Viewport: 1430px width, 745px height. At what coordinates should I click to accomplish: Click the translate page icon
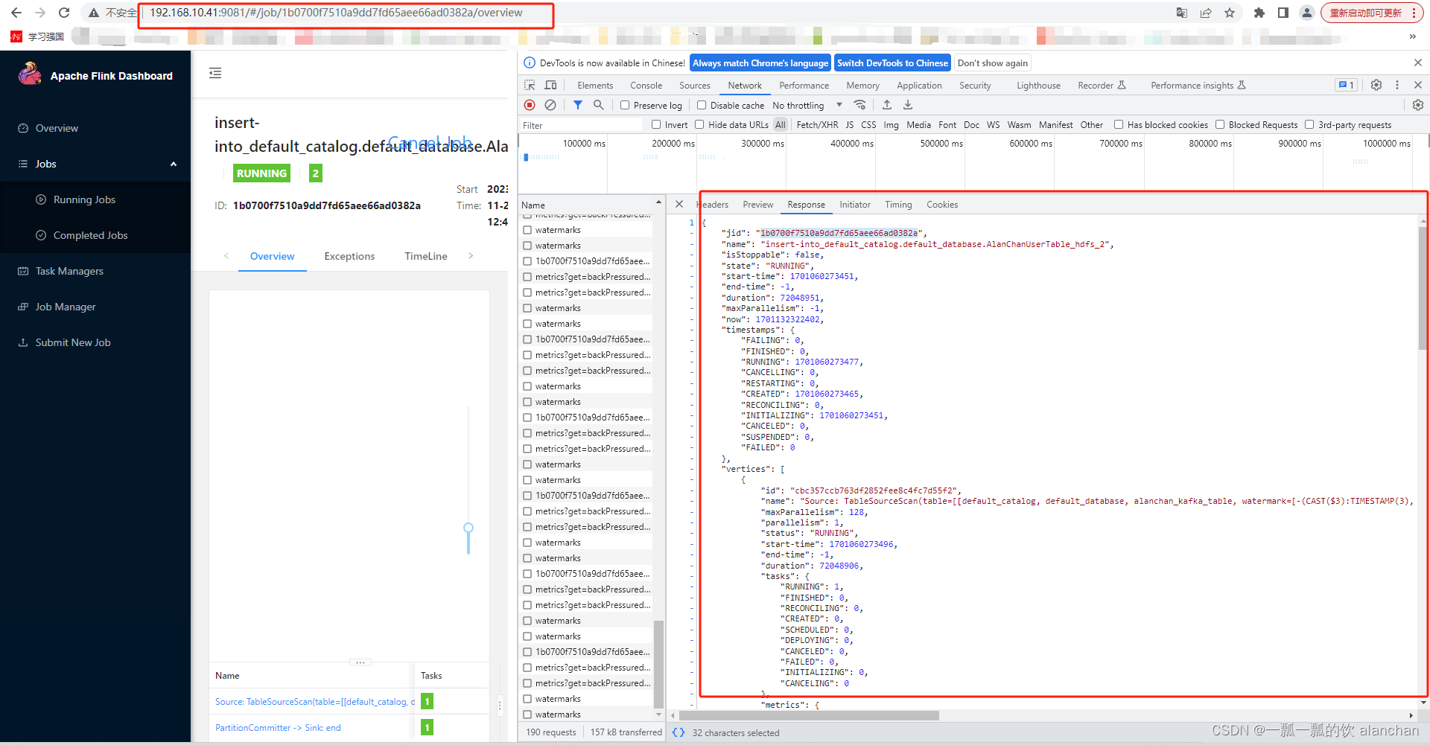pyautogui.click(x=1182, y=13)
